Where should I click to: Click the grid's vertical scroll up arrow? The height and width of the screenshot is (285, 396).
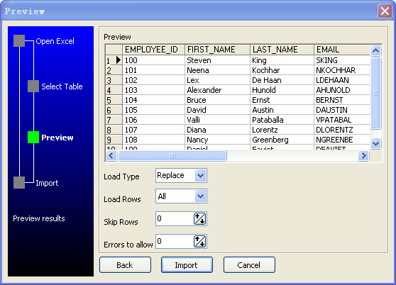point(376,51)
